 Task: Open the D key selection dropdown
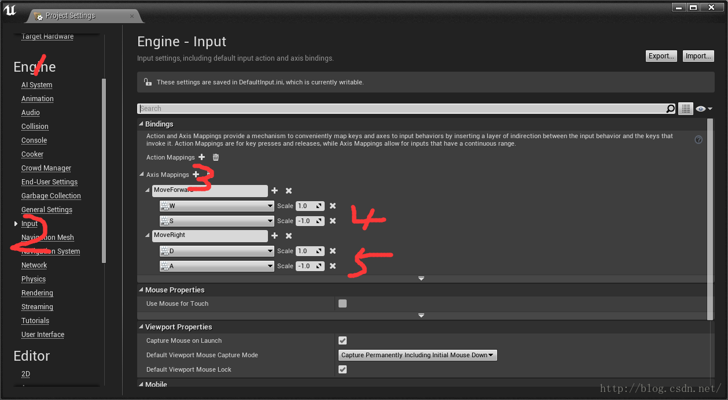[216, 251]
